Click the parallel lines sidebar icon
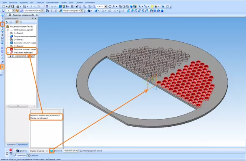 point(2,48)
